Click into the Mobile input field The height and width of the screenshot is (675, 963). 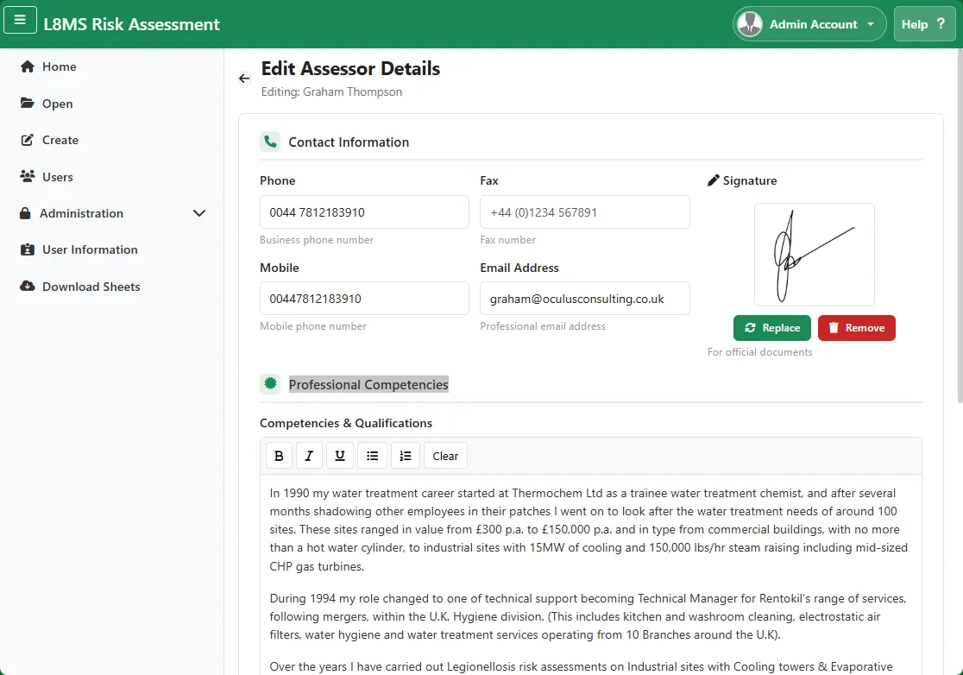[x=364, y=299]
